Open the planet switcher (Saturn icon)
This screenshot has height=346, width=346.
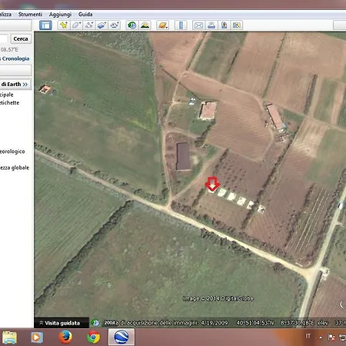163,25
